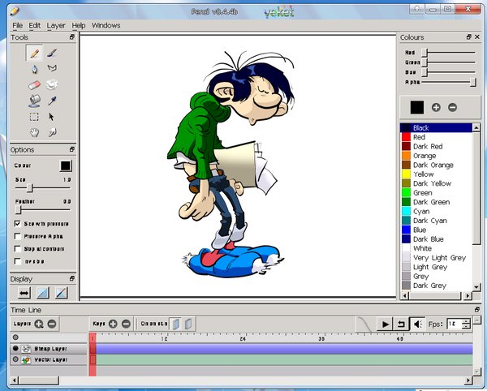The width and height of the screenshot is (487, 391).
Task: Select Dark Green in colour list
Action: click(x=430, y=202)
